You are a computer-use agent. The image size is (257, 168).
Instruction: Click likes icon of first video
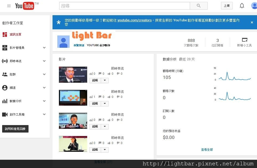click(x=109, y=74)
